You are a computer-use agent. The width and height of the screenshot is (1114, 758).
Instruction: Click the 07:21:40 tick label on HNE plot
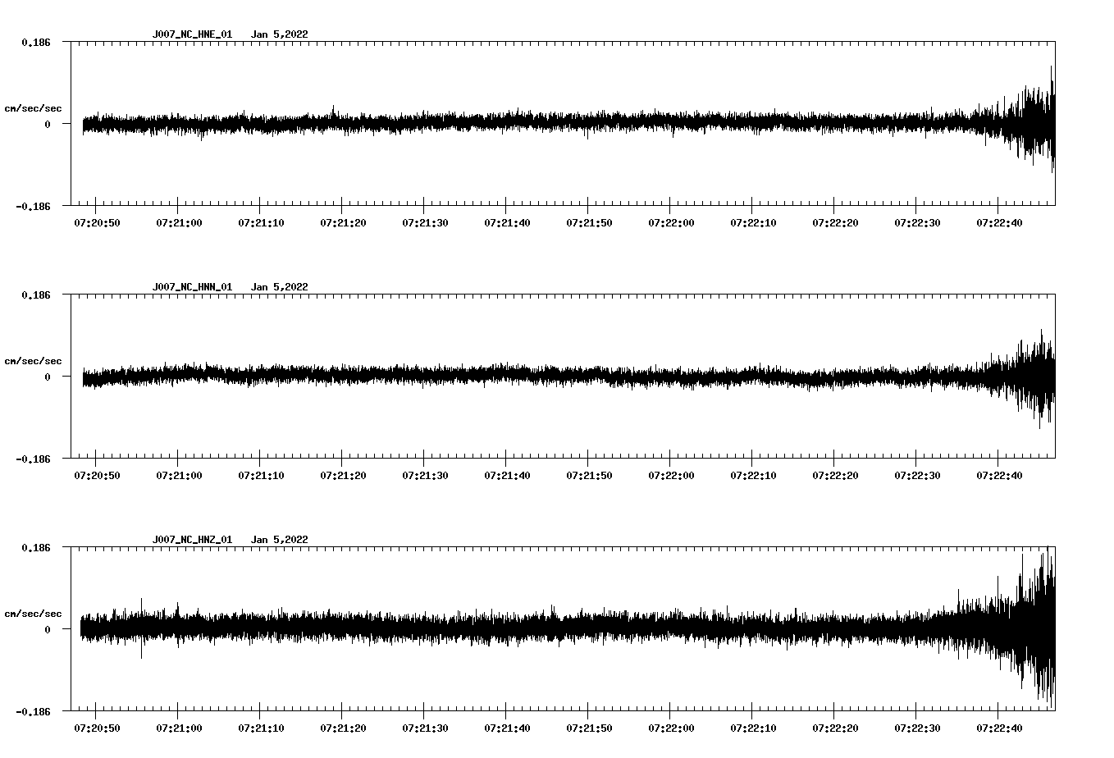pyautogui.click(x=507, y=222)
